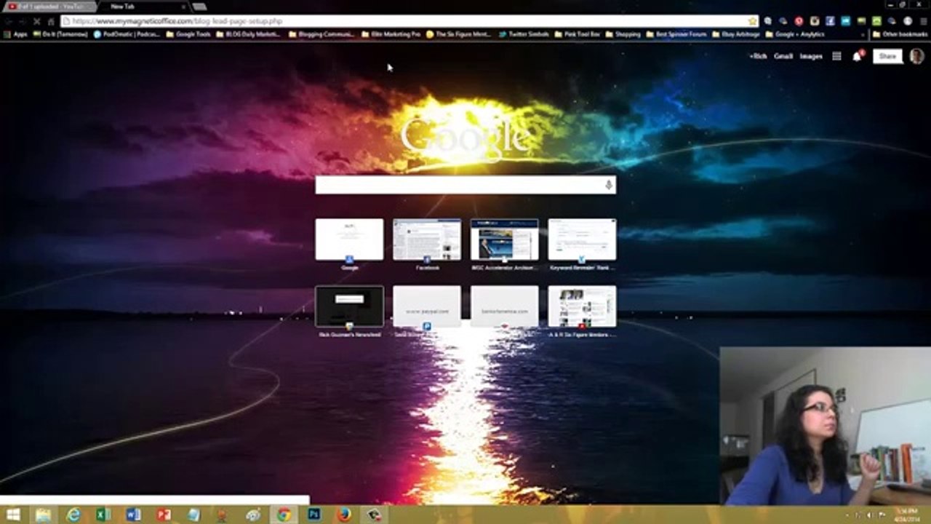Open the Keyword Revealer thumbnail

582,239
